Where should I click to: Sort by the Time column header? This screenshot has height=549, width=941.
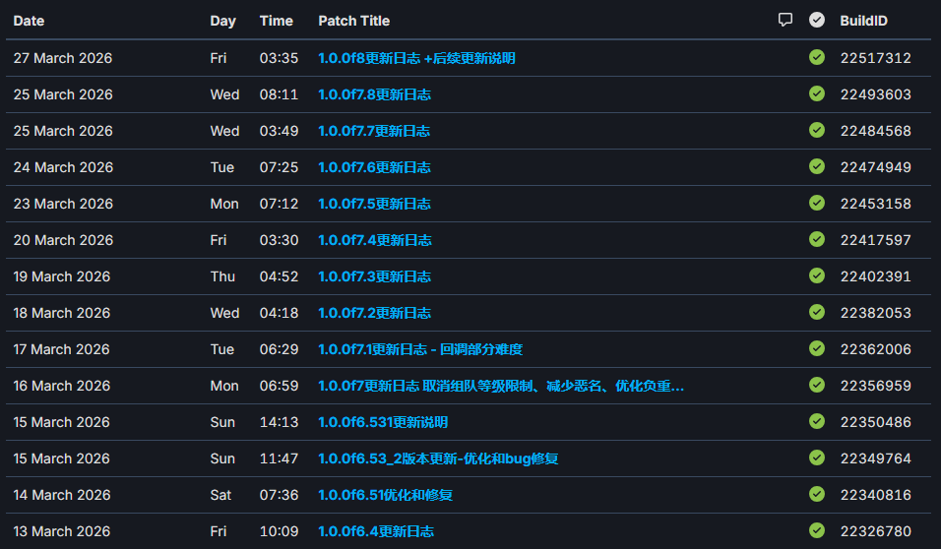pyautogui.click(x=276, y=21)
